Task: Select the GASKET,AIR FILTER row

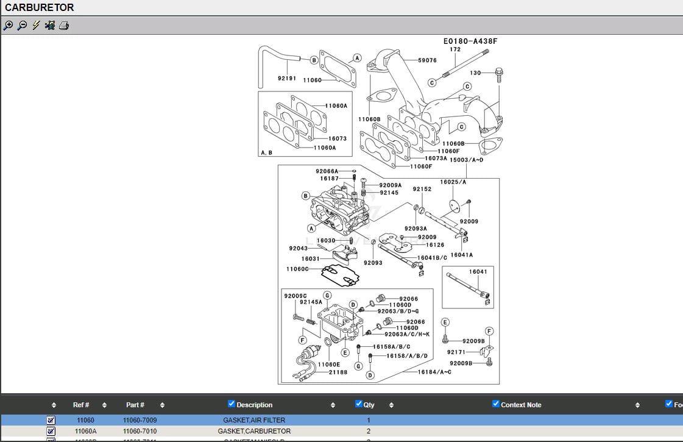Action: [x=254, y=420]
